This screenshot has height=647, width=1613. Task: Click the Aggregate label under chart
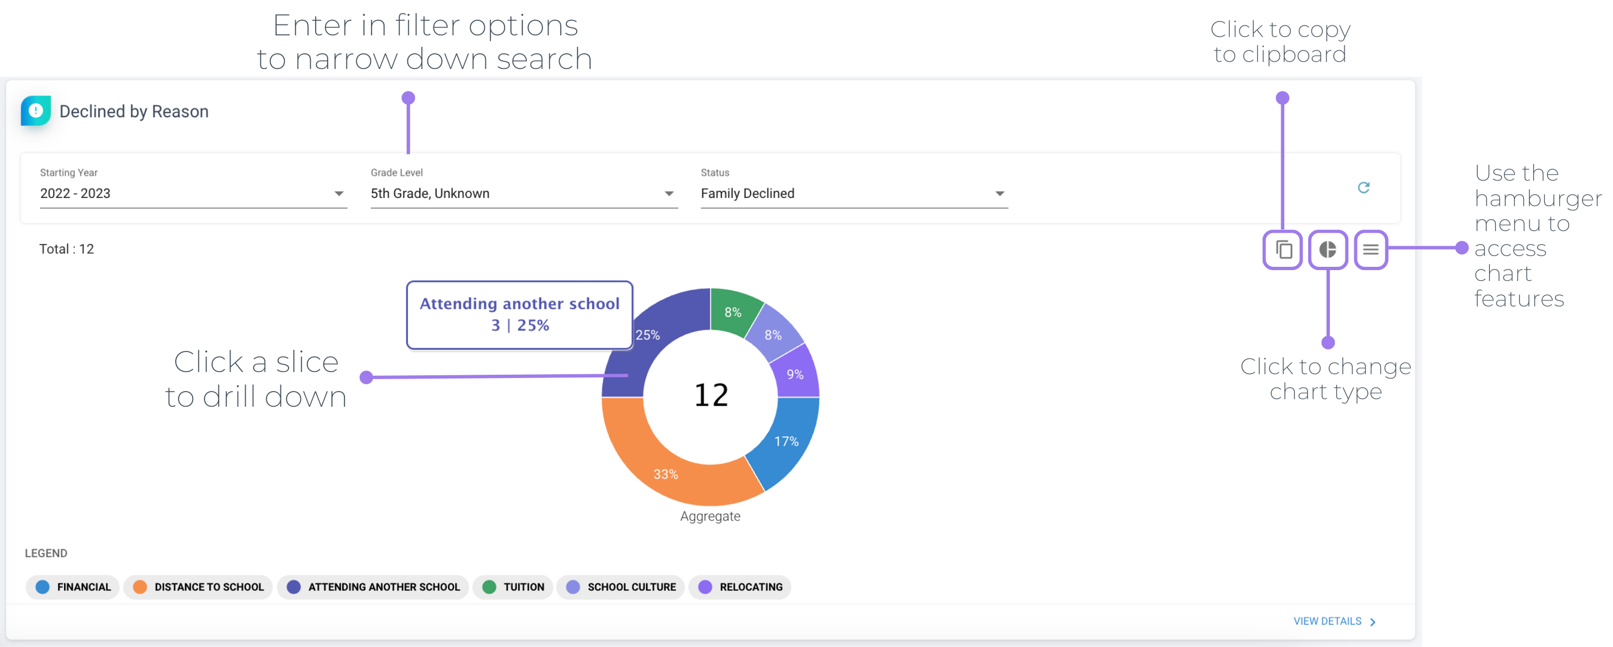[710, 516]
